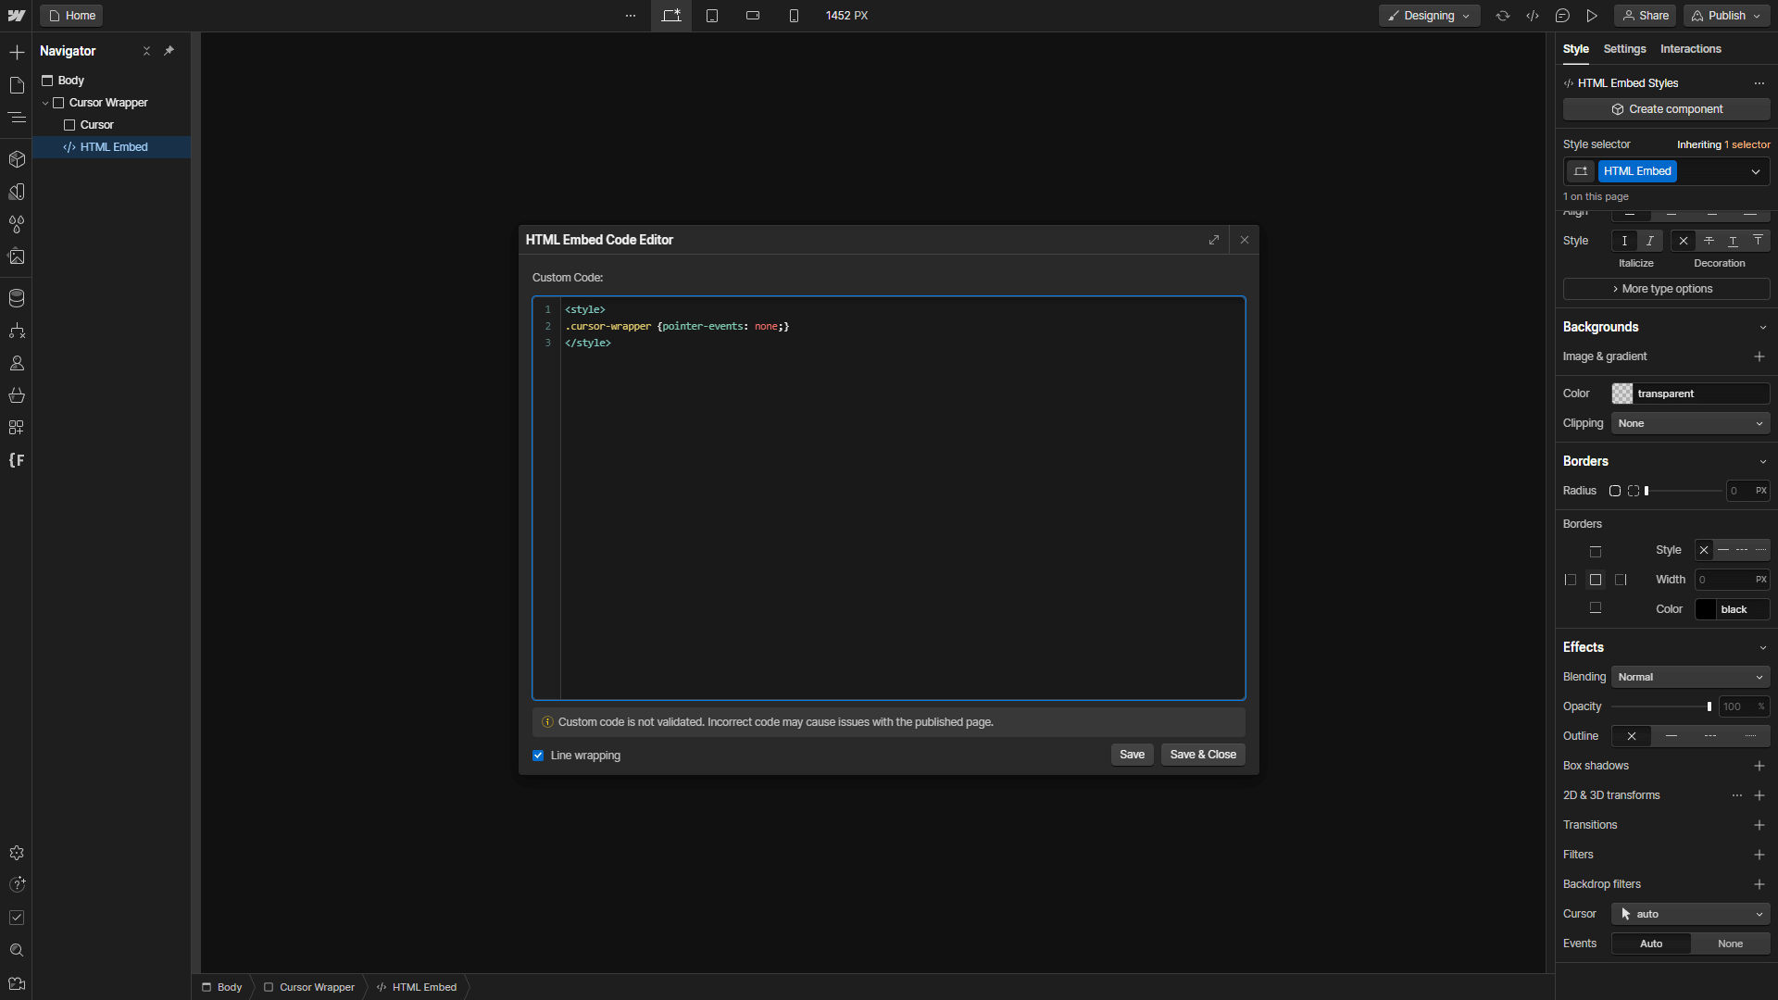Select the mobile portrait breakpoint icon

(x=794, y=16)
